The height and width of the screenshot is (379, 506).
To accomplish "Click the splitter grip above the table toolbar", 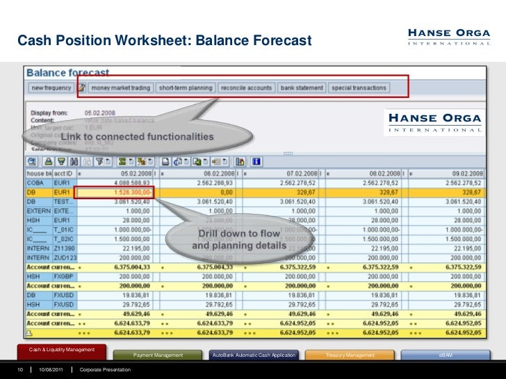I will tap(288, 153).
